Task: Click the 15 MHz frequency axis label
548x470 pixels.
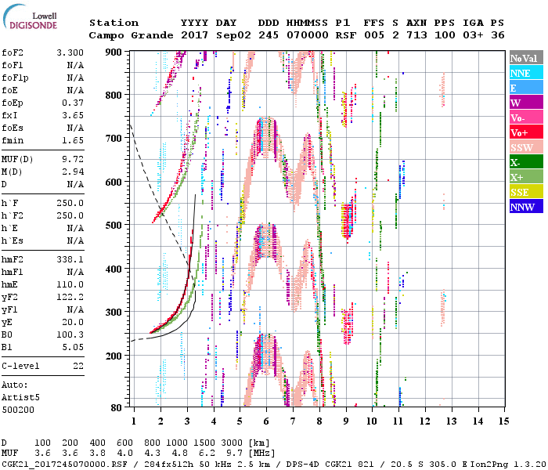Action: [x=503, y=421]
